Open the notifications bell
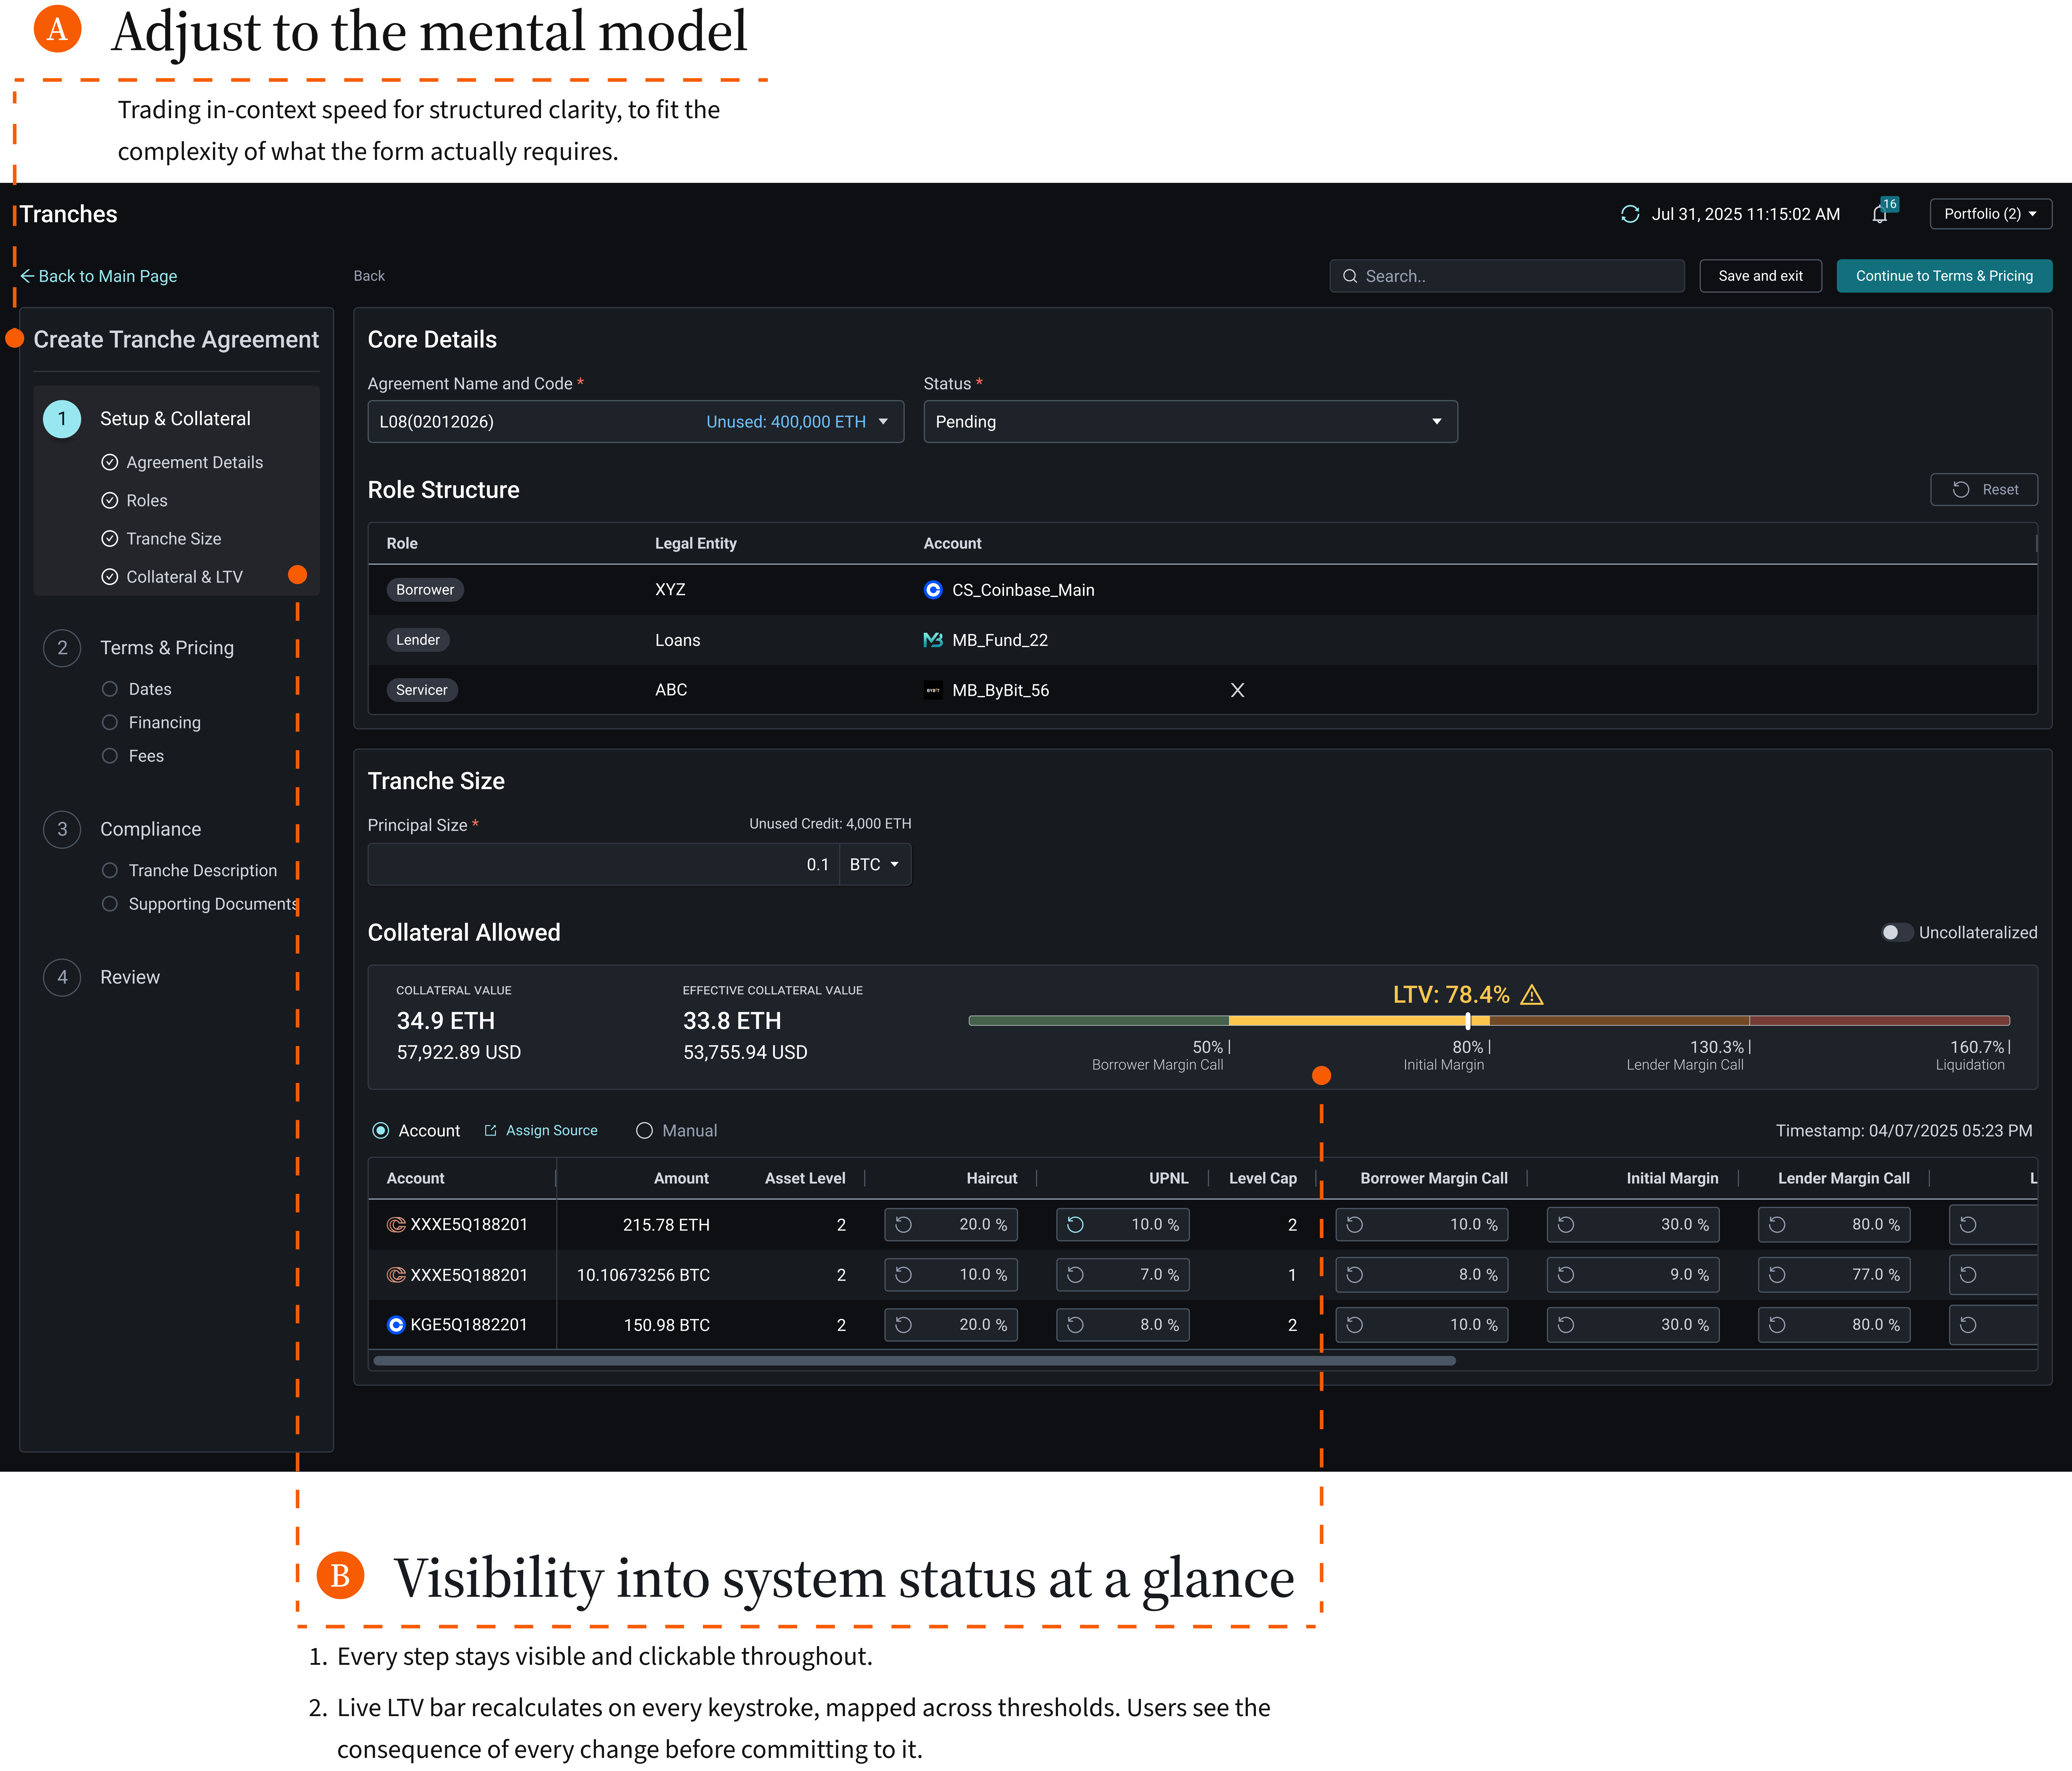 [1880, 214]
